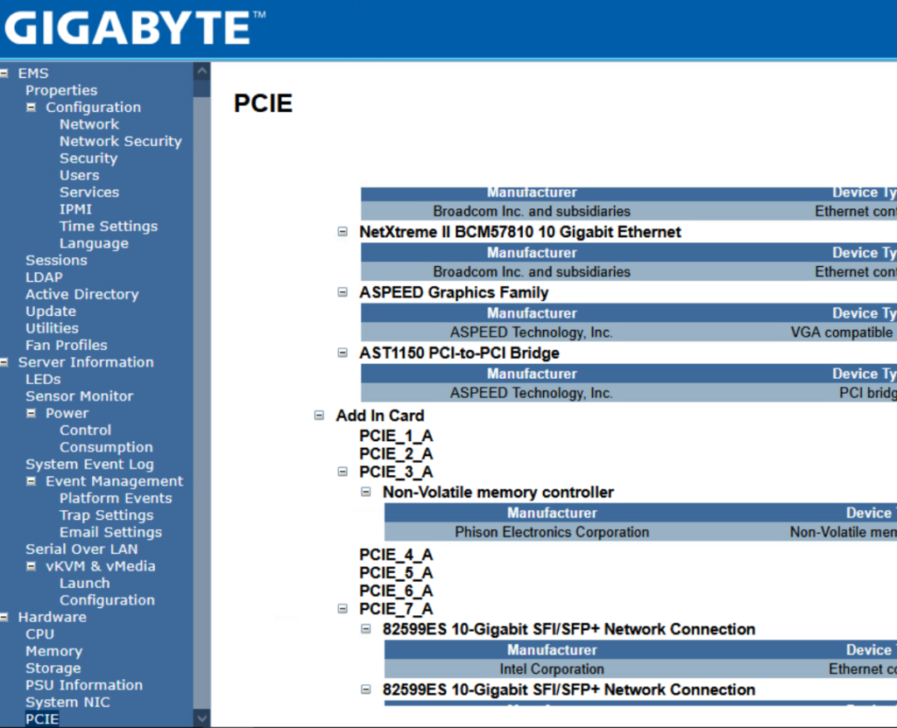
Task: Open the Sensor Monitor page
Action: click(79, 396)
